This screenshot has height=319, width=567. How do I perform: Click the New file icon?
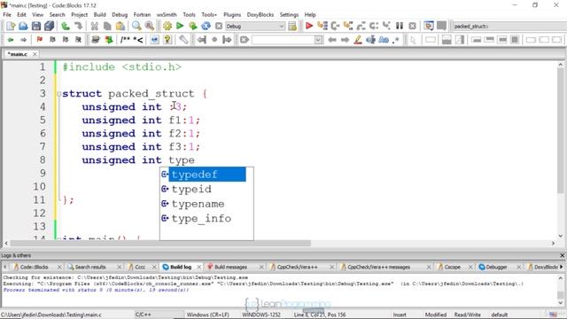coord(11,26)
